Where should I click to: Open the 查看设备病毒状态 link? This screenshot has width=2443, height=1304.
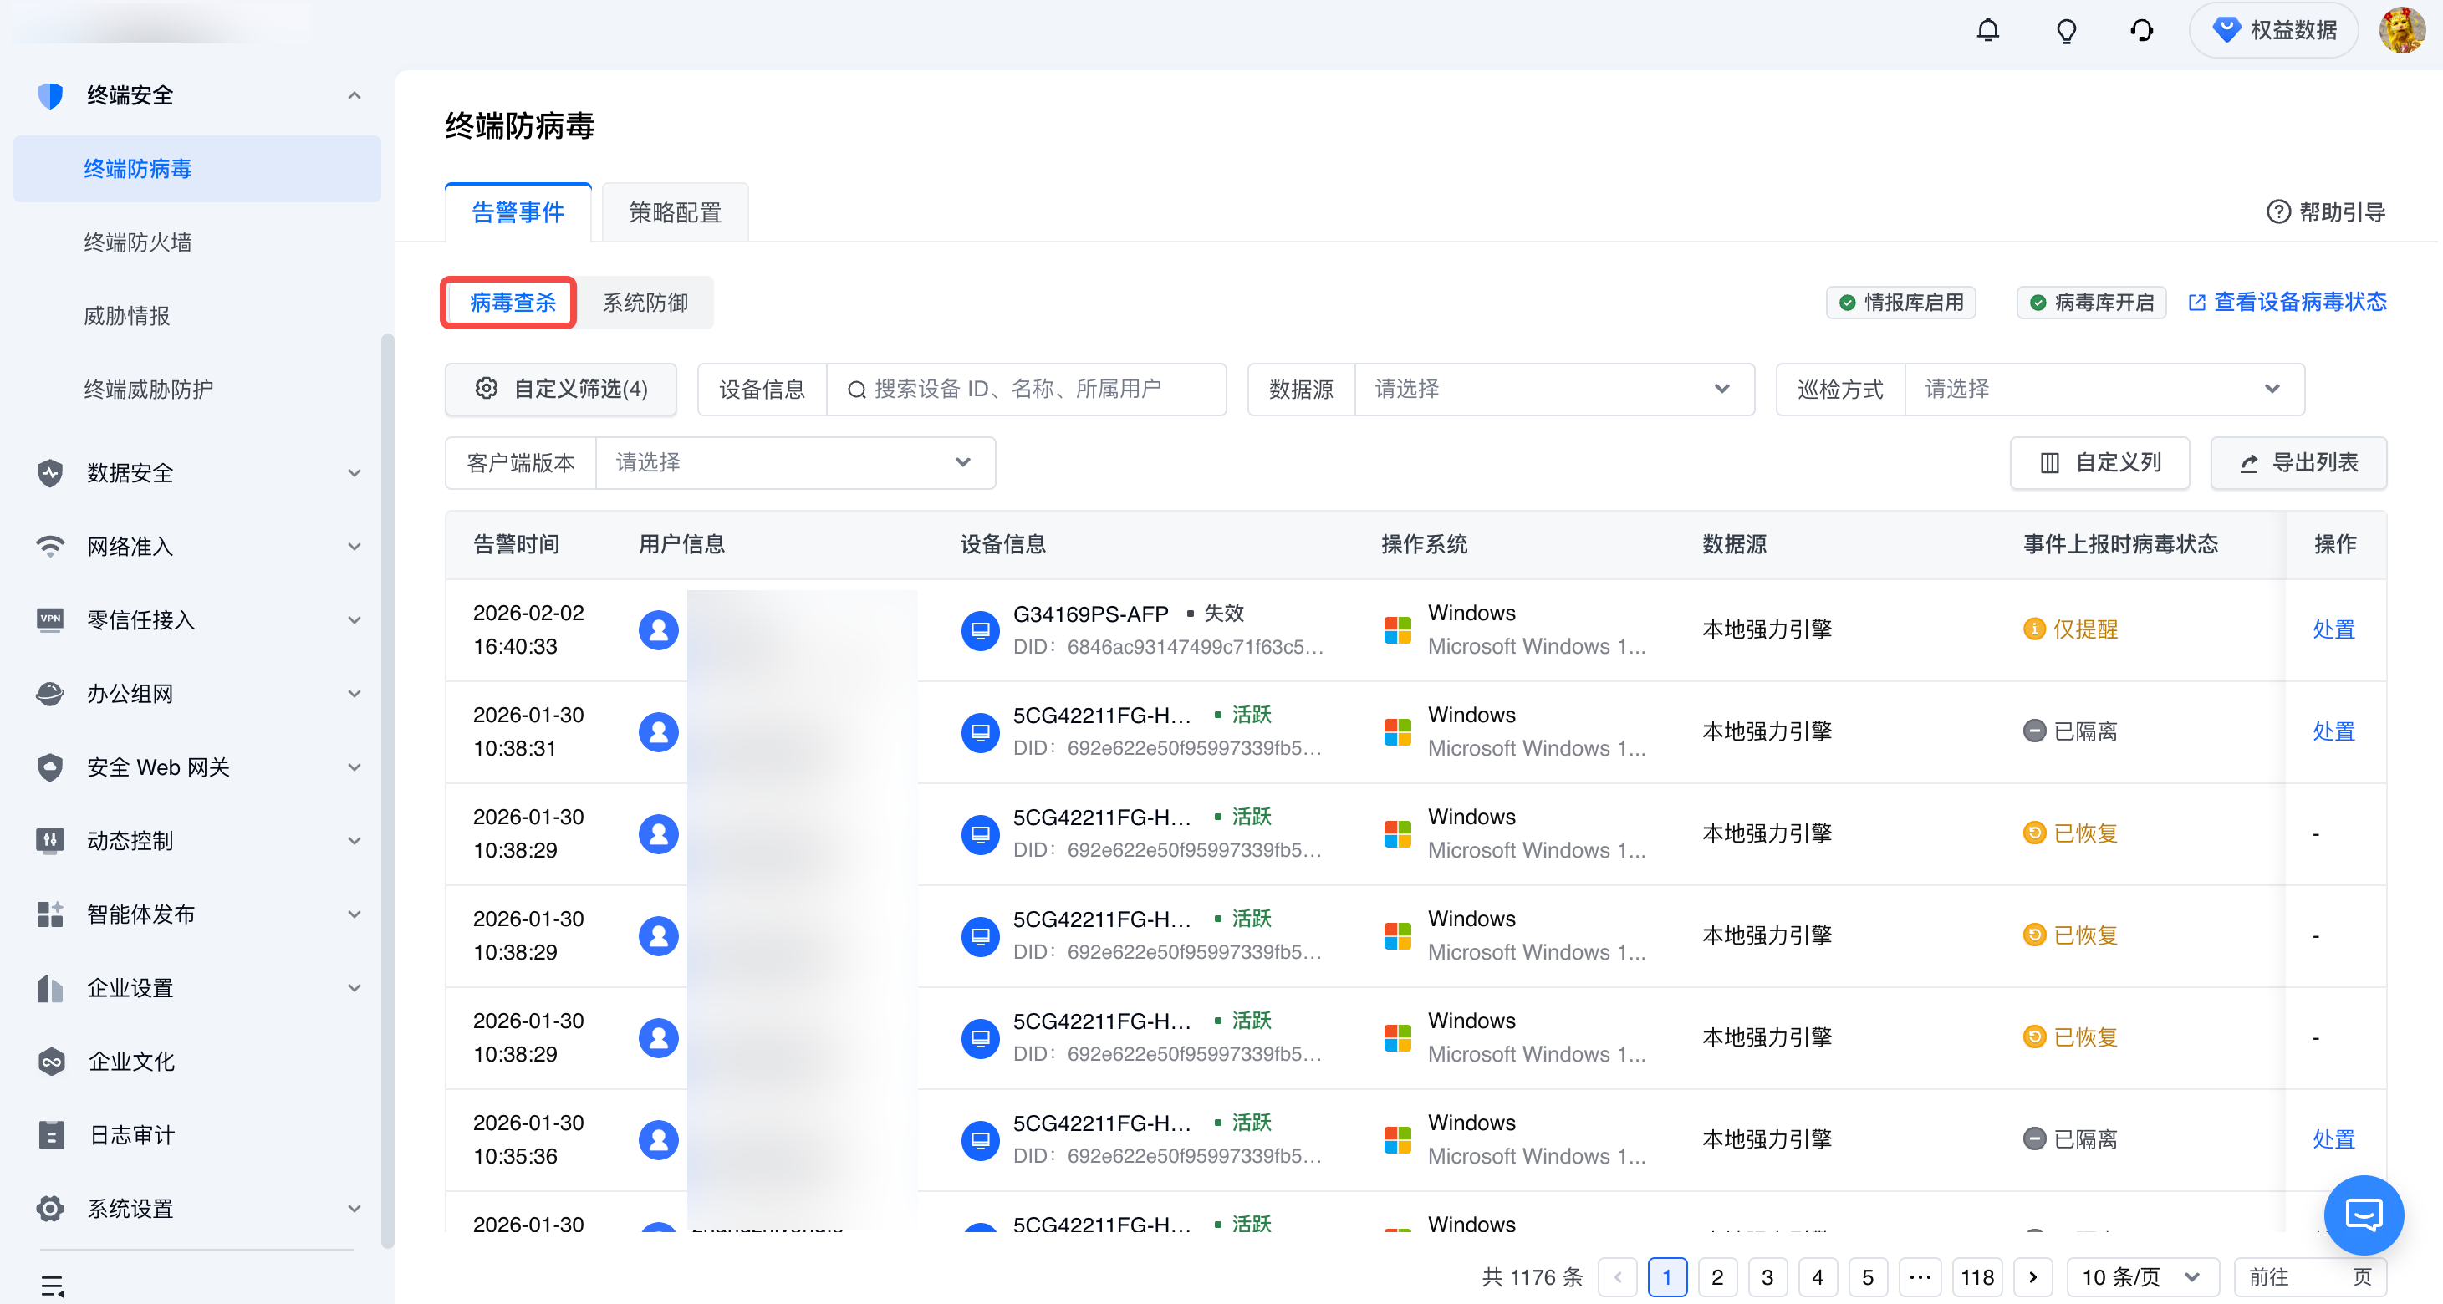pyautogui.click(x=2287, y=302)
